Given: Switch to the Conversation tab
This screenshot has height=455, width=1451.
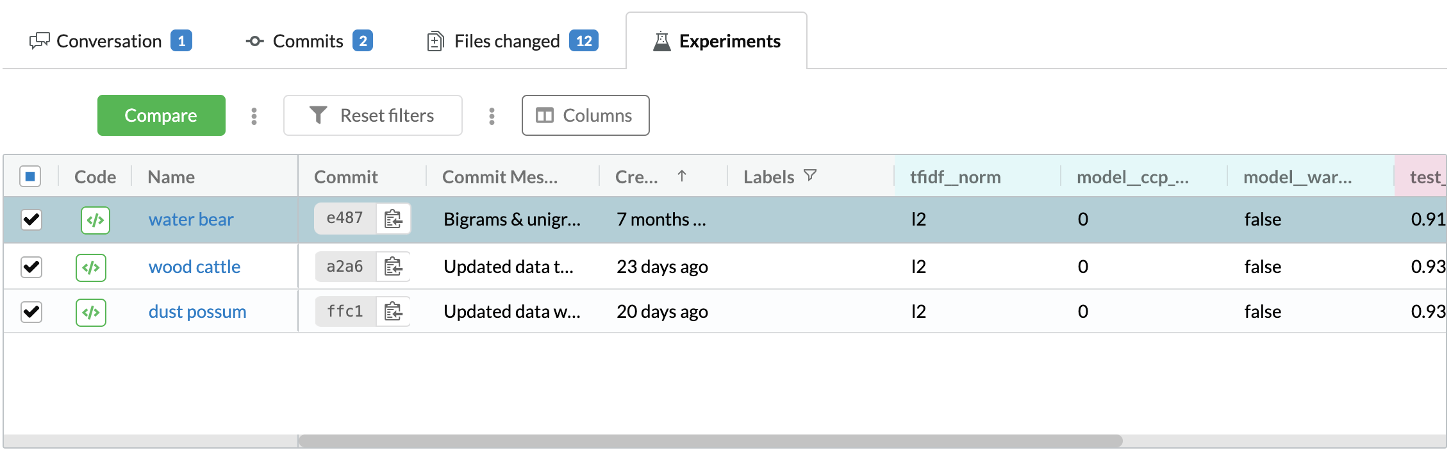Looking at the screenshot, I should coord(110,41).
